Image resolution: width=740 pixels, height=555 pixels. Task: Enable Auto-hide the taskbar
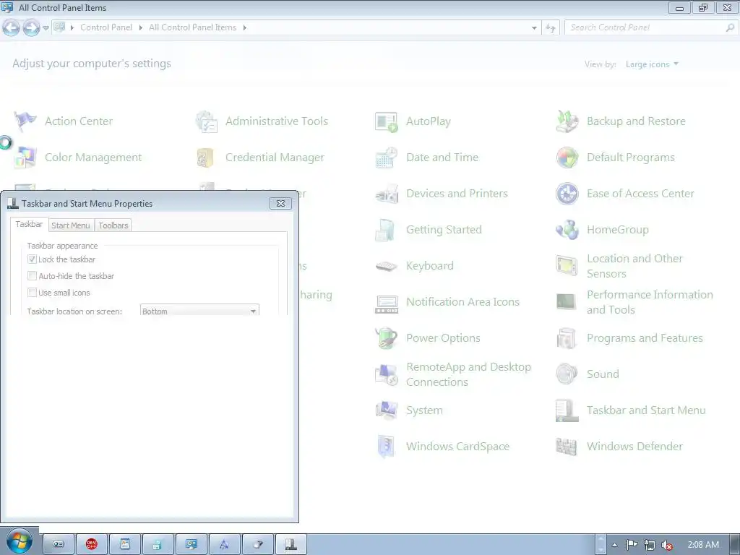click(32, 275)
